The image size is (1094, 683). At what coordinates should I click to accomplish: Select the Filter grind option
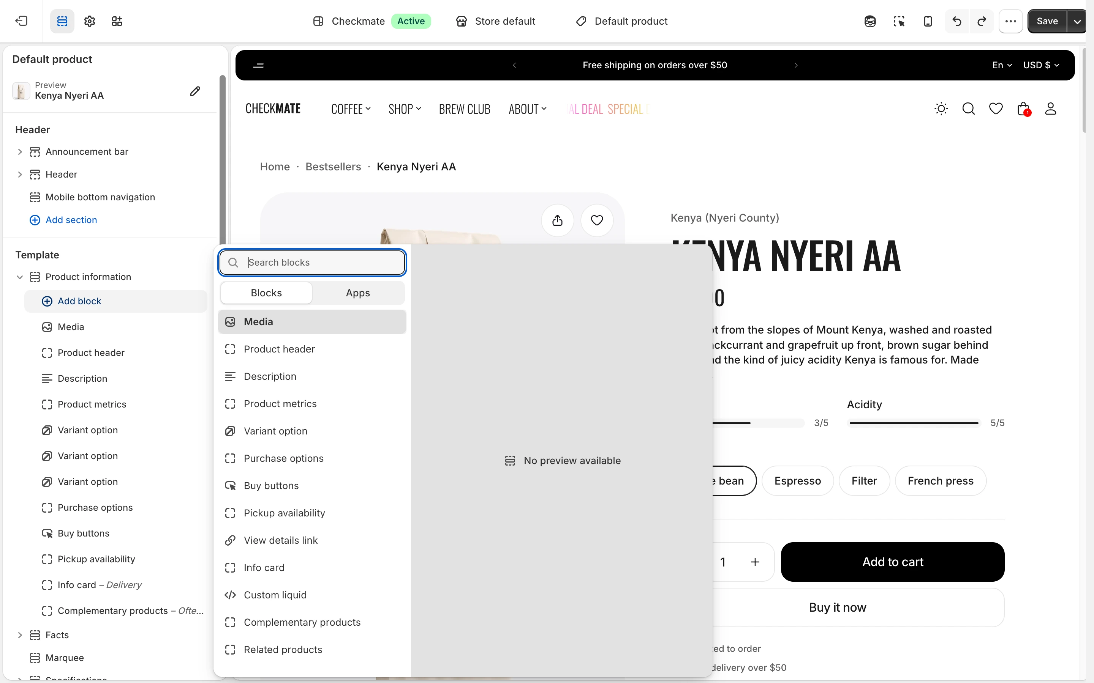864,481
